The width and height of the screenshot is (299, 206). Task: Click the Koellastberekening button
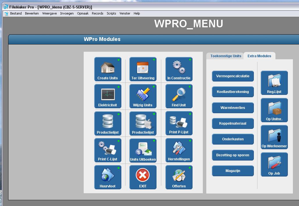[233, 92]
